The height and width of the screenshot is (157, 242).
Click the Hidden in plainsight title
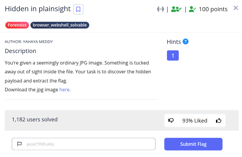click(38, 9)
